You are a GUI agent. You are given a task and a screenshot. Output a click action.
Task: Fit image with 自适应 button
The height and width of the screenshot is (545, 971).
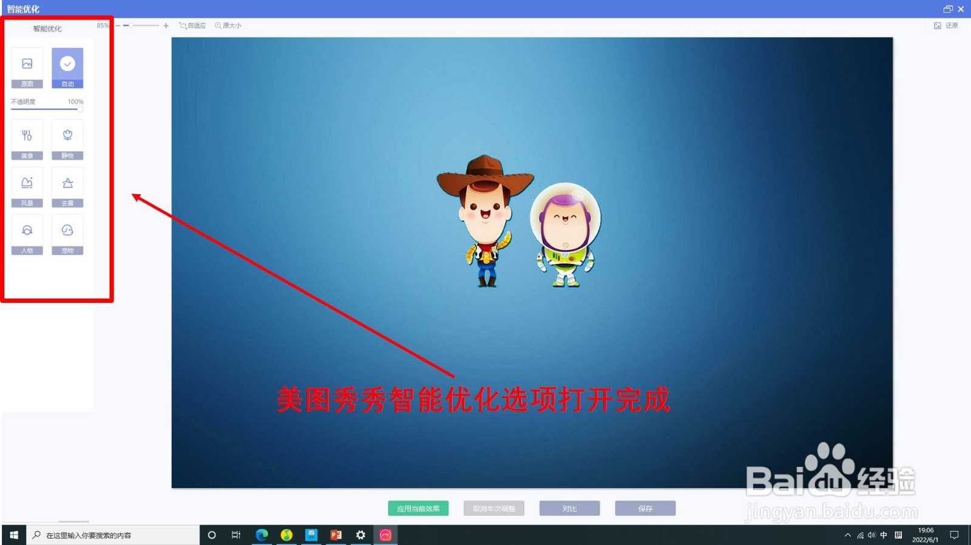192,25
